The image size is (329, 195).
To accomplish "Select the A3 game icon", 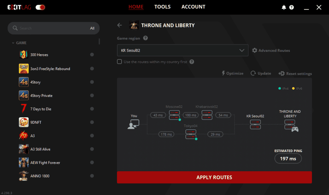I will pyautogui.click(x=24, y=136).
